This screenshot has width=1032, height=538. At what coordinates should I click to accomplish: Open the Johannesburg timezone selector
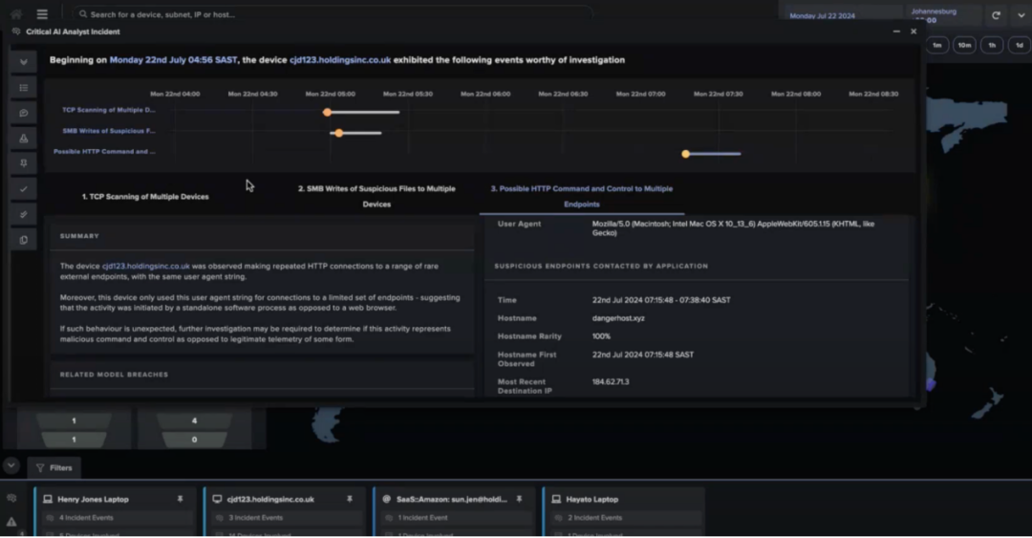point(934,15)
